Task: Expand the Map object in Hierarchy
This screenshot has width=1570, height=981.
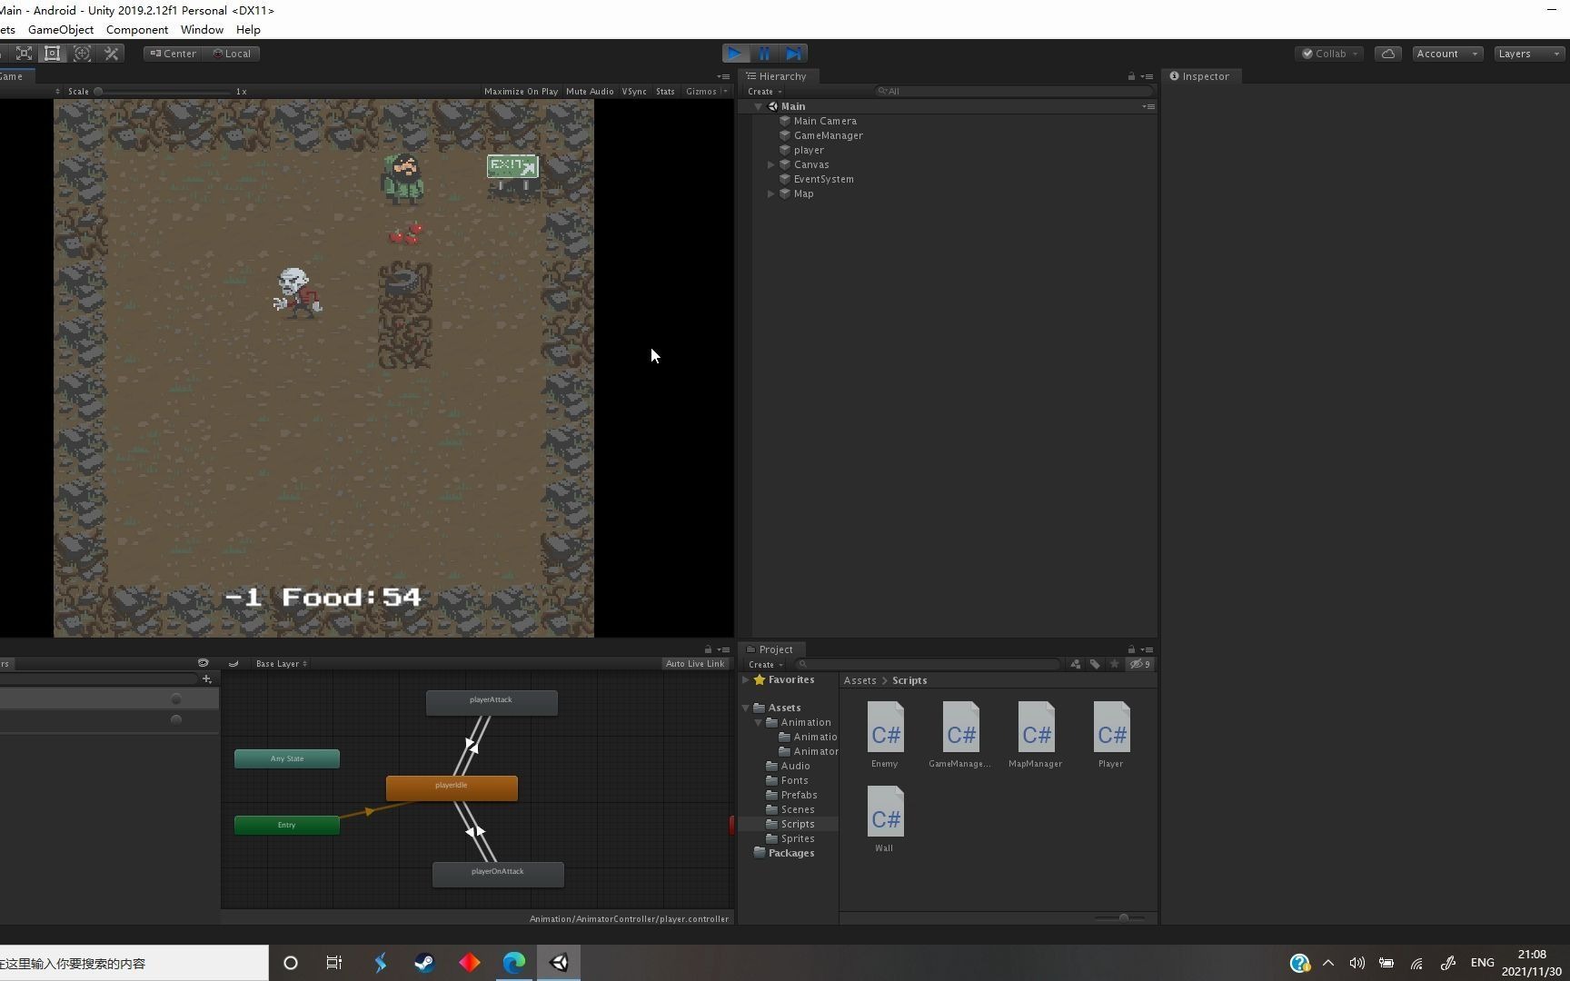Action: tap(770, 193)
